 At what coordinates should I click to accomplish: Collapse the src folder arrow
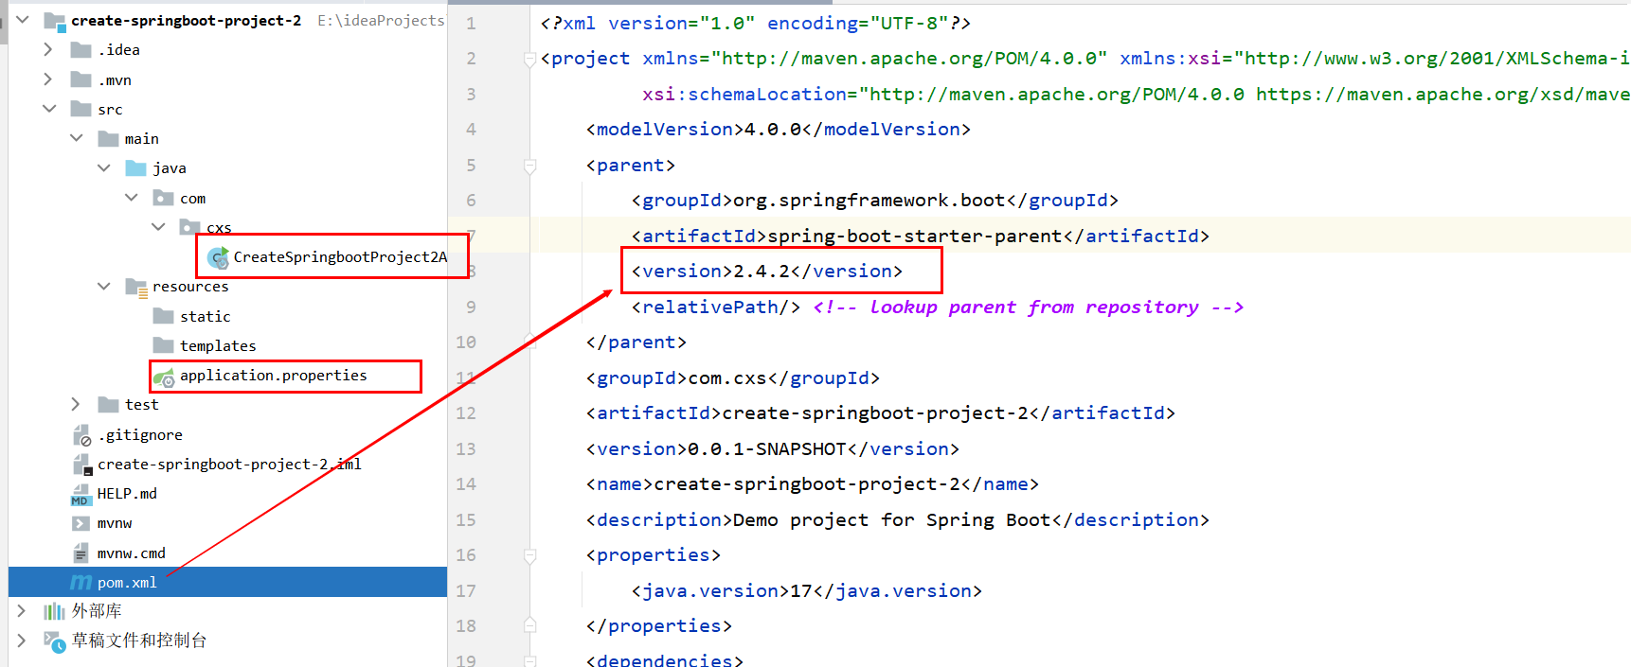click(x=49, y=109)
